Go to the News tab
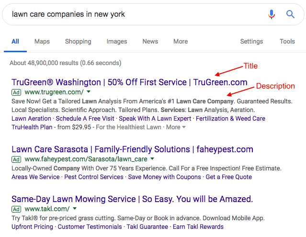Image resolution: width=306 pixels, height=237 pixels. coord(150,42)
